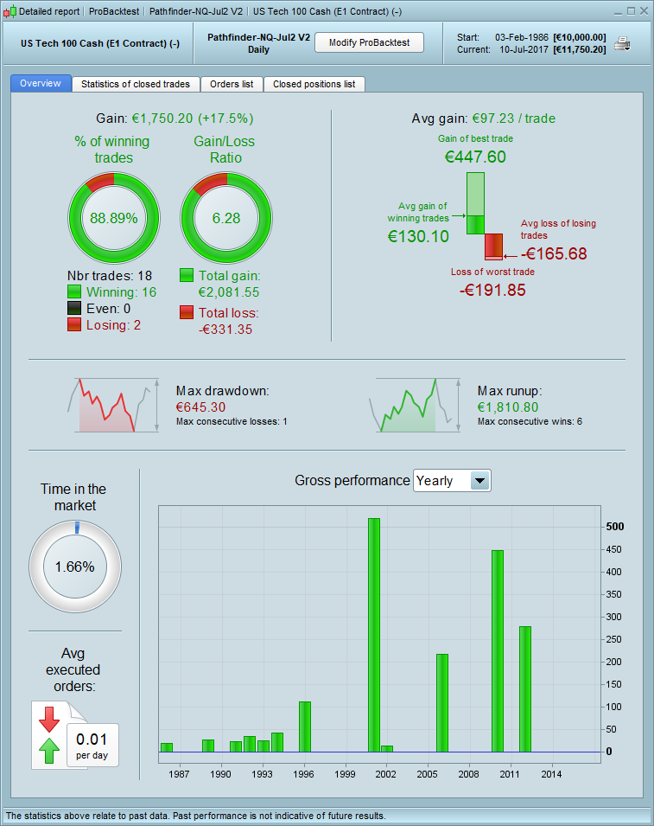This screenshot has height=826, width=654.
Task: Click the 1996 performance bar
Action: tap(305, 727)
